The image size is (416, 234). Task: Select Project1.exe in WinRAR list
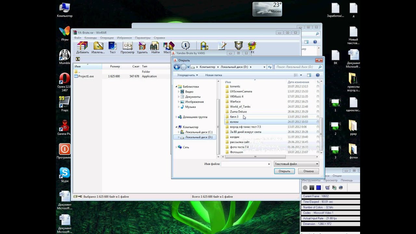[86, 76]
